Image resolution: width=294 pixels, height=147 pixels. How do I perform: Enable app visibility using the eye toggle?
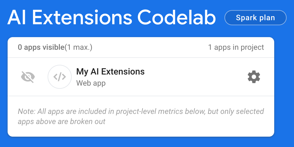pos(28,77)
